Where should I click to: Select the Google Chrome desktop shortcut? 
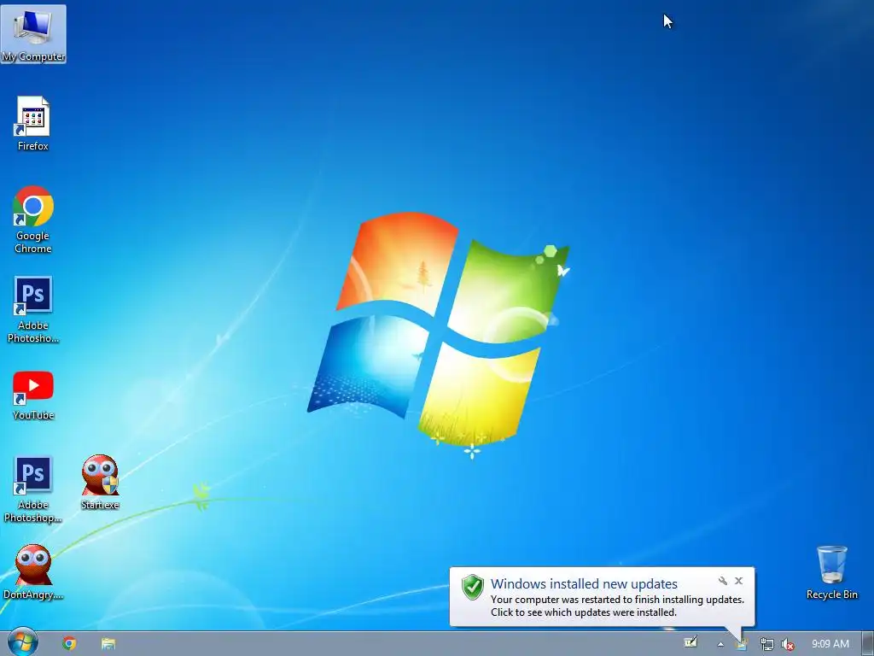(x=33, y=220)
